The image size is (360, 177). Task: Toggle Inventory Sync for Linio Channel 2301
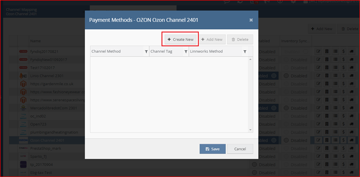(x=296, y=76)
